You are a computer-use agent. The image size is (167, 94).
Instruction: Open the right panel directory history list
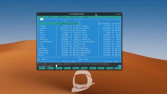click(118, 19)
